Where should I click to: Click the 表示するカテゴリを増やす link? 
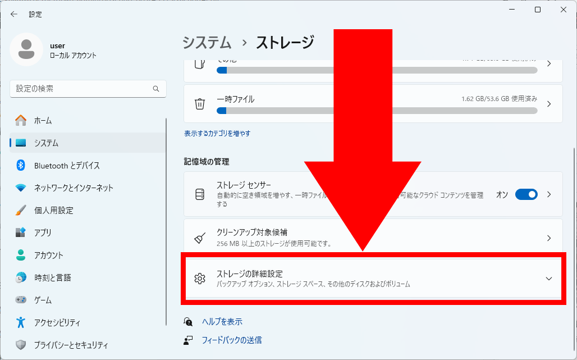click(x=217, y=134)
